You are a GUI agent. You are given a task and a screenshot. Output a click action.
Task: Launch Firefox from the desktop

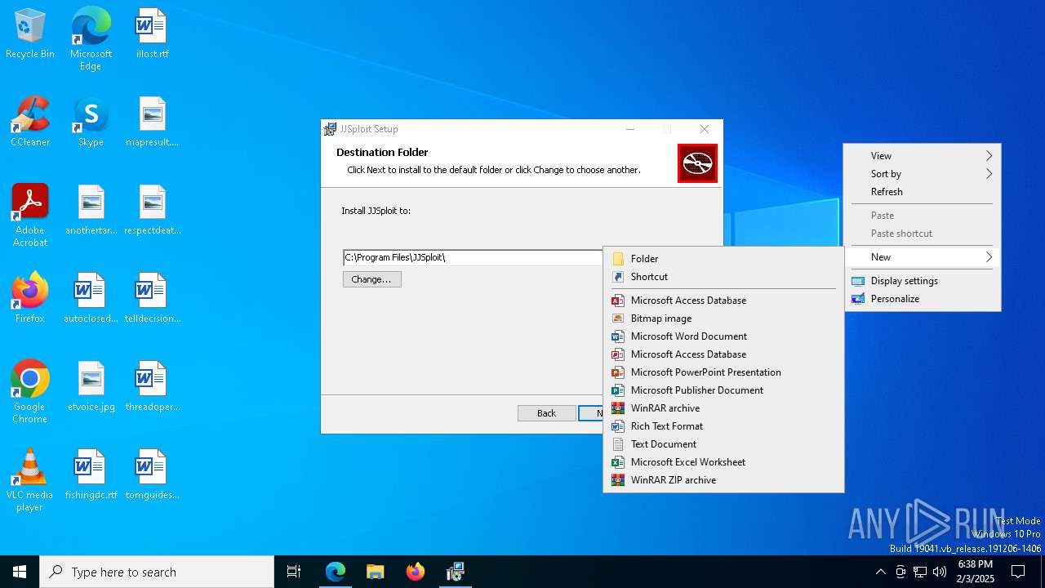coord(30,299)
